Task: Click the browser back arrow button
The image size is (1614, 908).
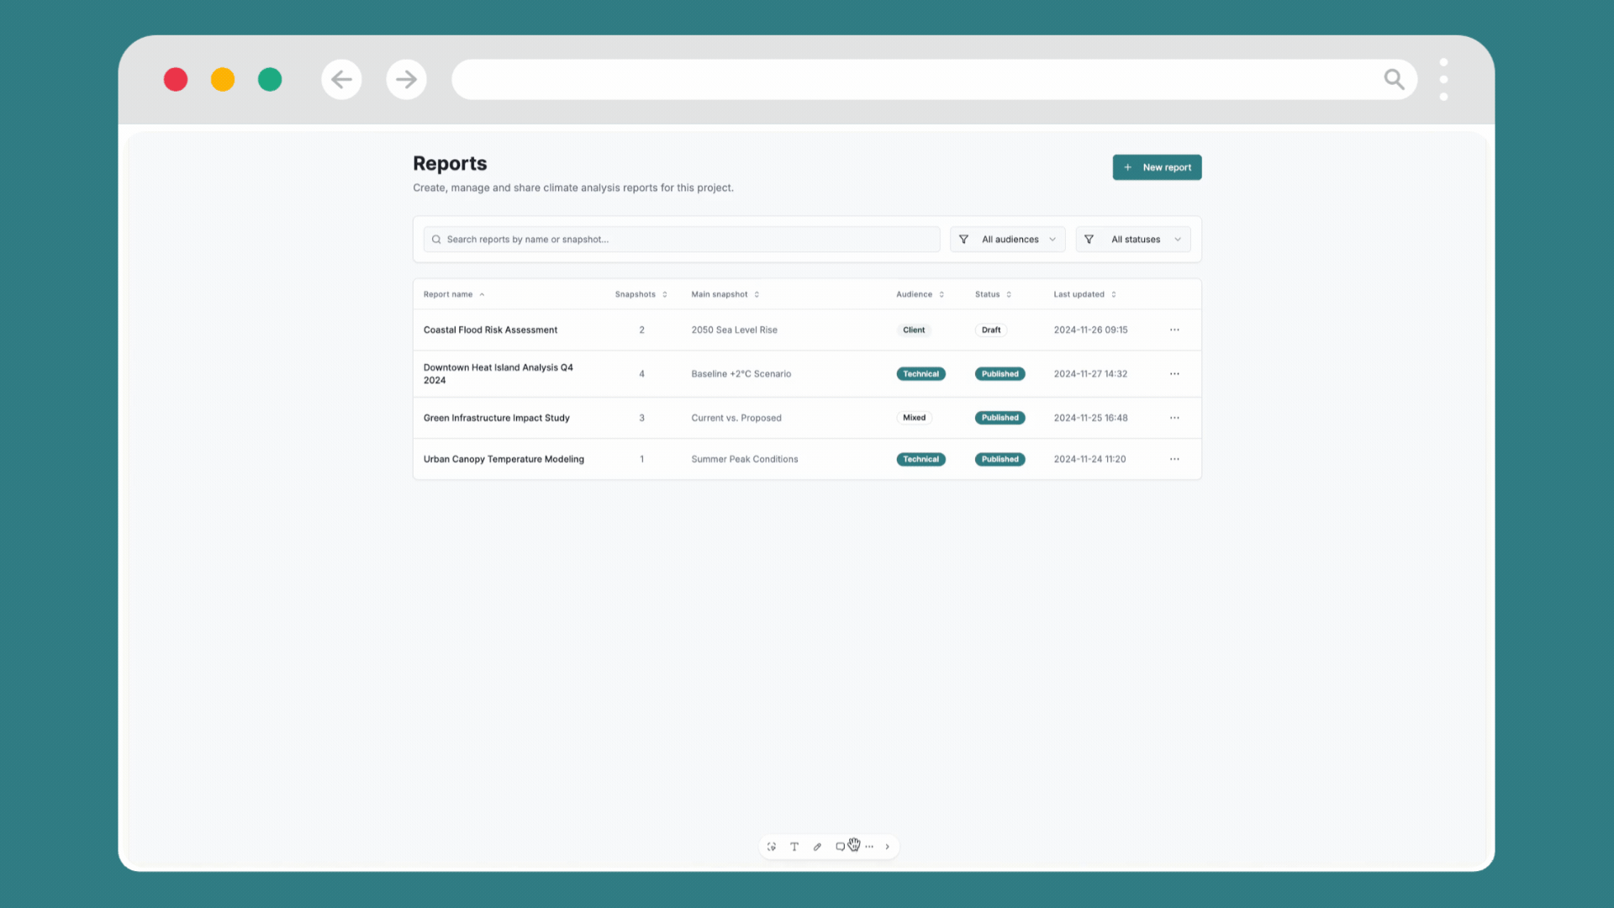Action: point(341,80)
